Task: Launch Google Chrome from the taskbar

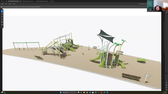Action: pyautogui.click(x=87, y=92)
